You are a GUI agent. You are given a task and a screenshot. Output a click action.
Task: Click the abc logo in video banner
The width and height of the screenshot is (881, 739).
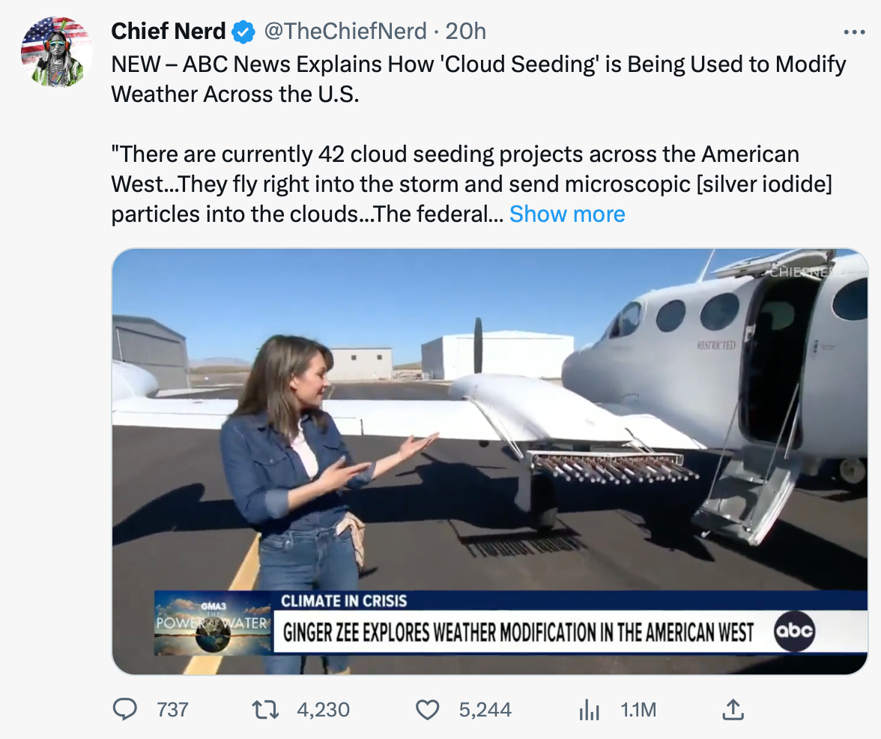tap(793, 632)
